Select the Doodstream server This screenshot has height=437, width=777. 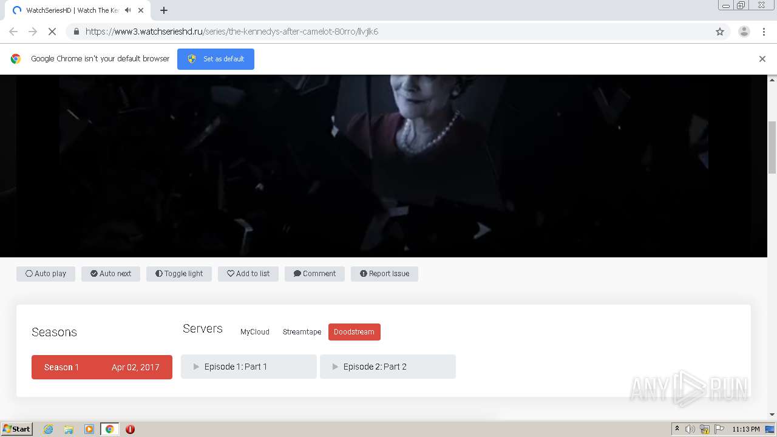click(355, 332)
